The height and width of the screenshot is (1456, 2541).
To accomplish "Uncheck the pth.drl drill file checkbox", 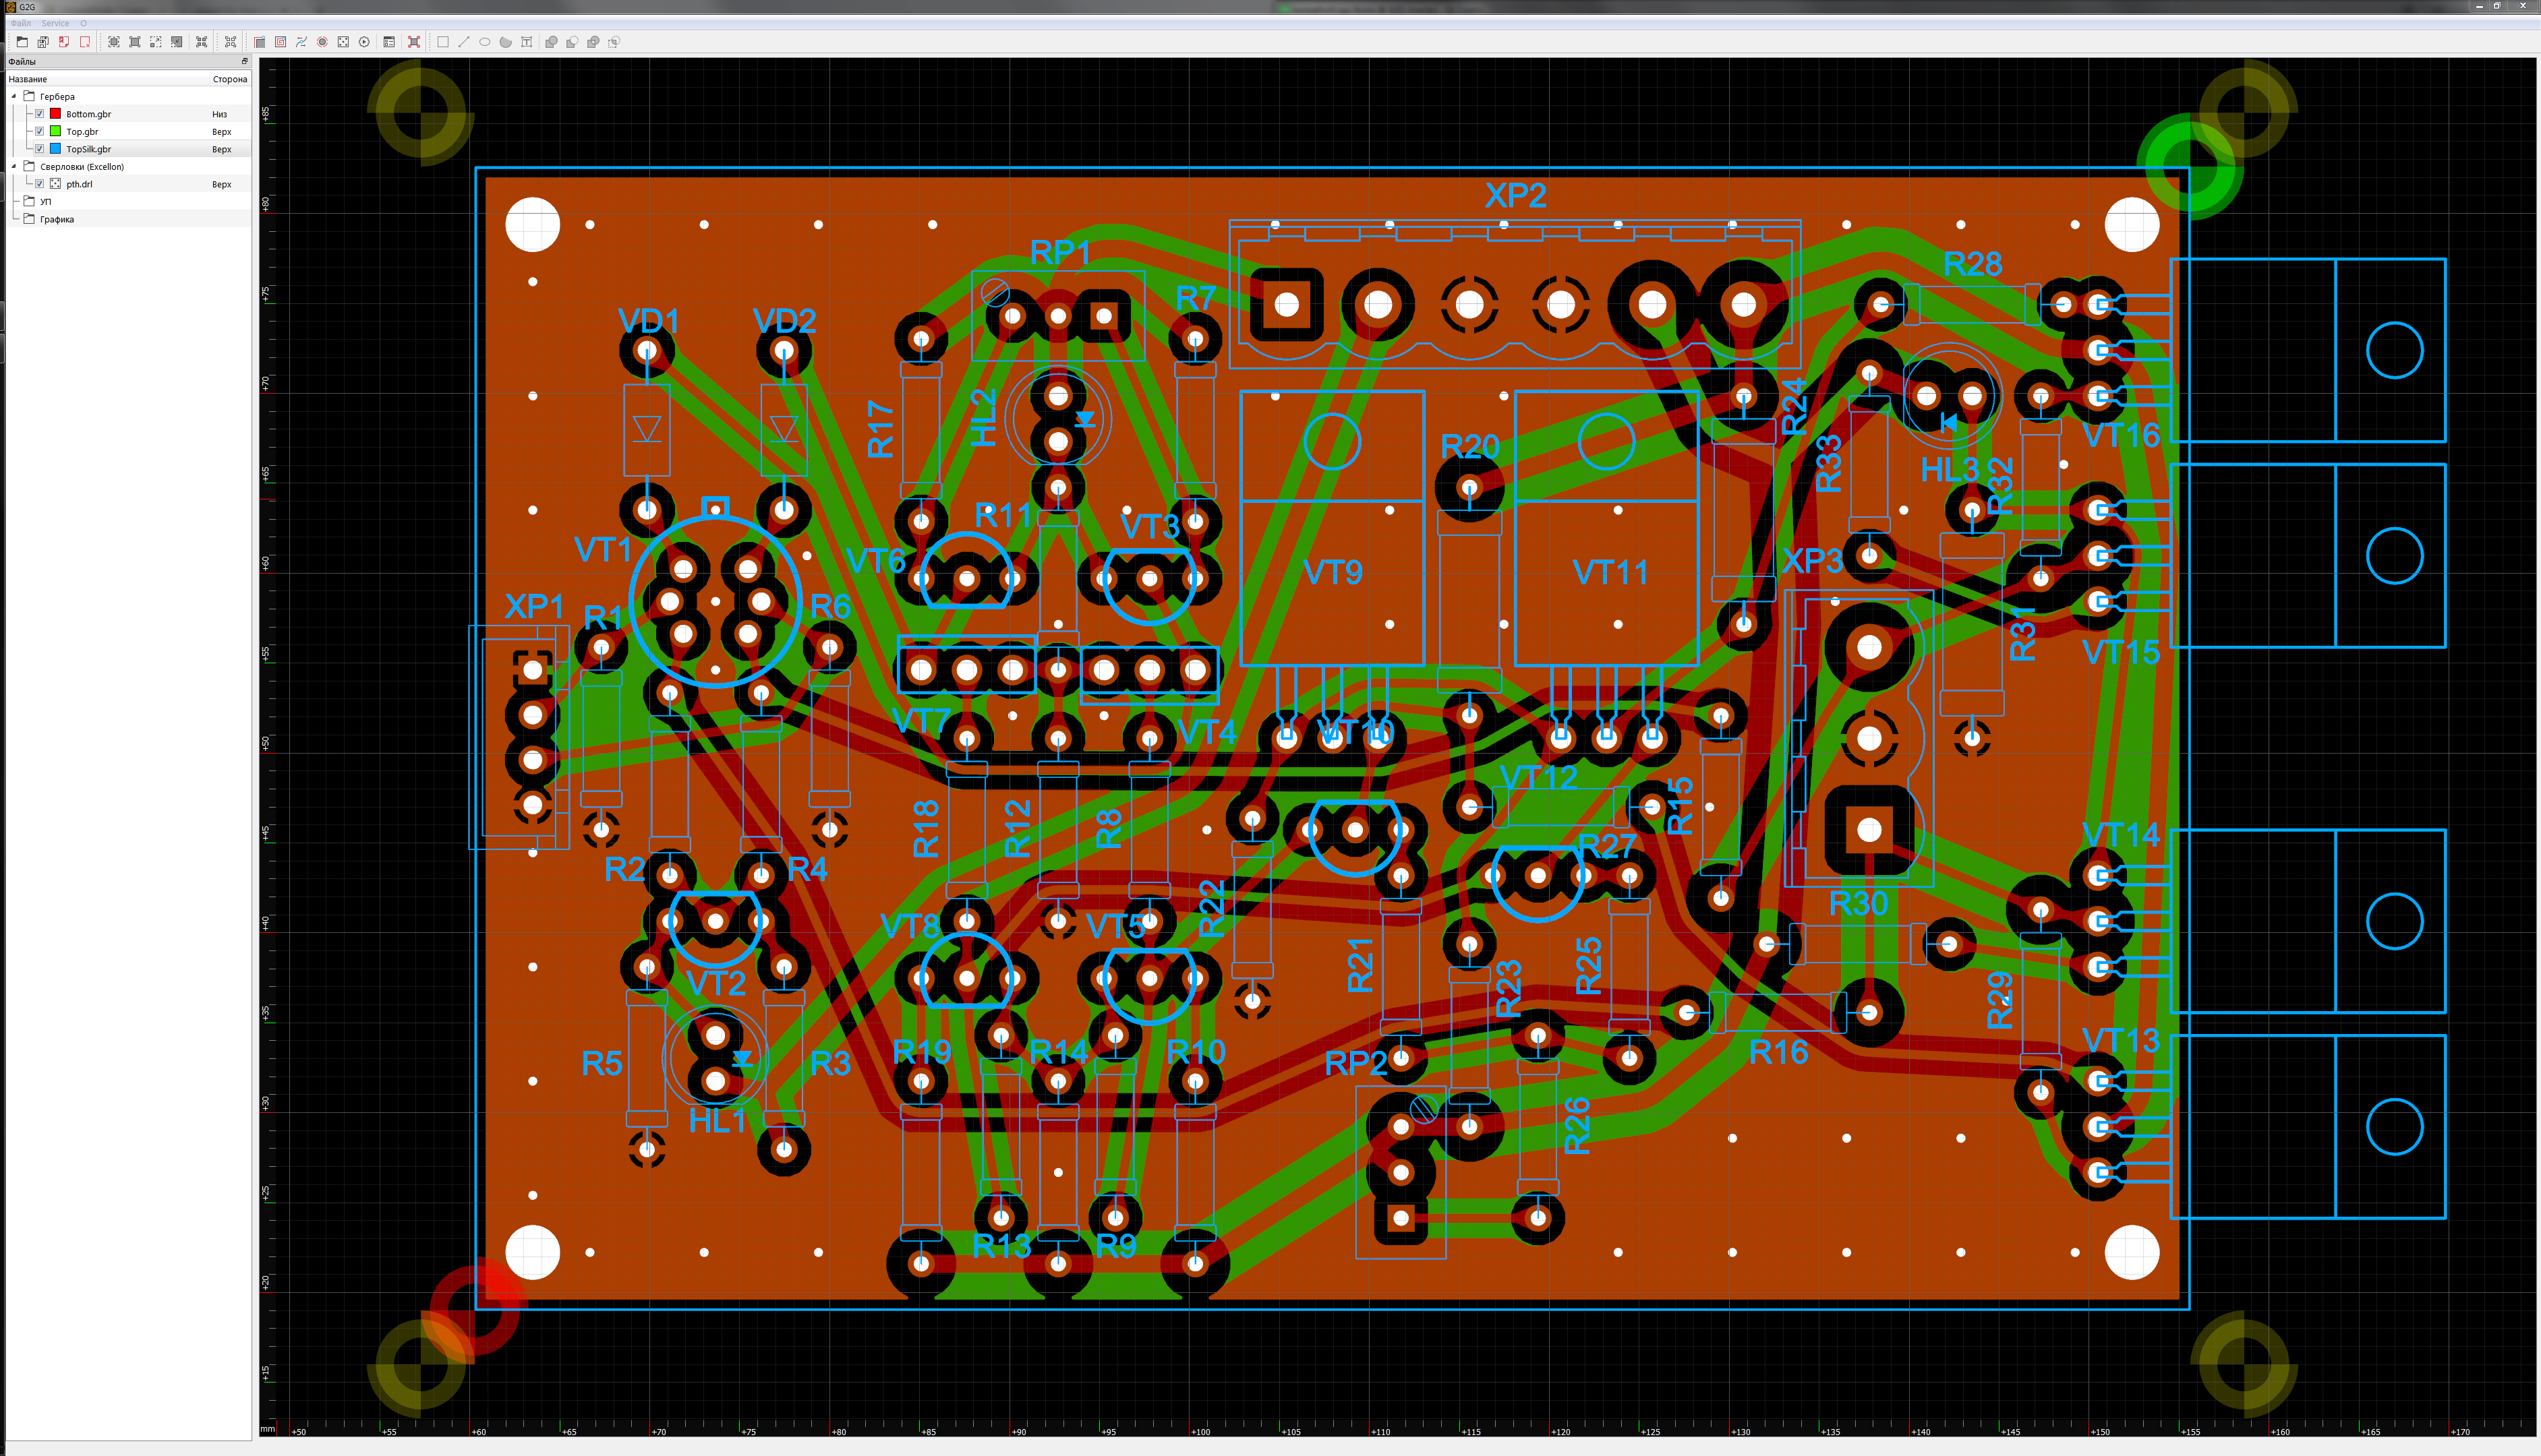I will [39, 184].
